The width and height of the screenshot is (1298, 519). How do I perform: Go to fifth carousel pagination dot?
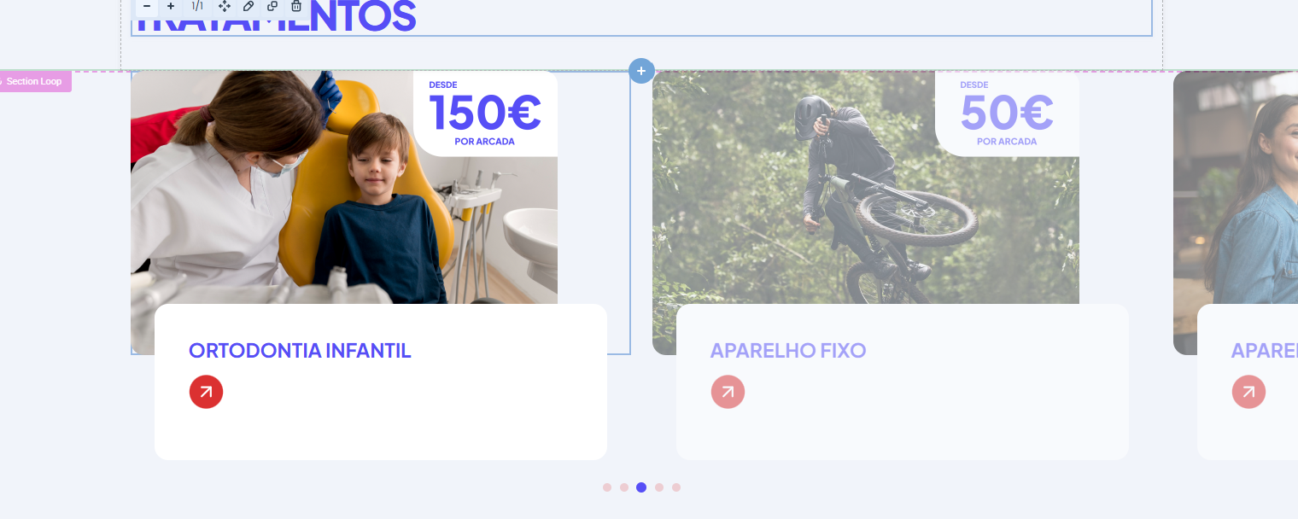tap(676, 487)
